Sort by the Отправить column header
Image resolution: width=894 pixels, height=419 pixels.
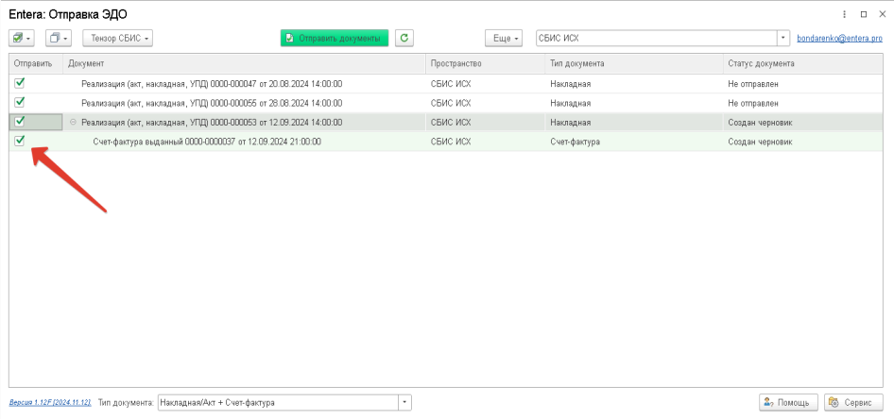coord(36,64)
